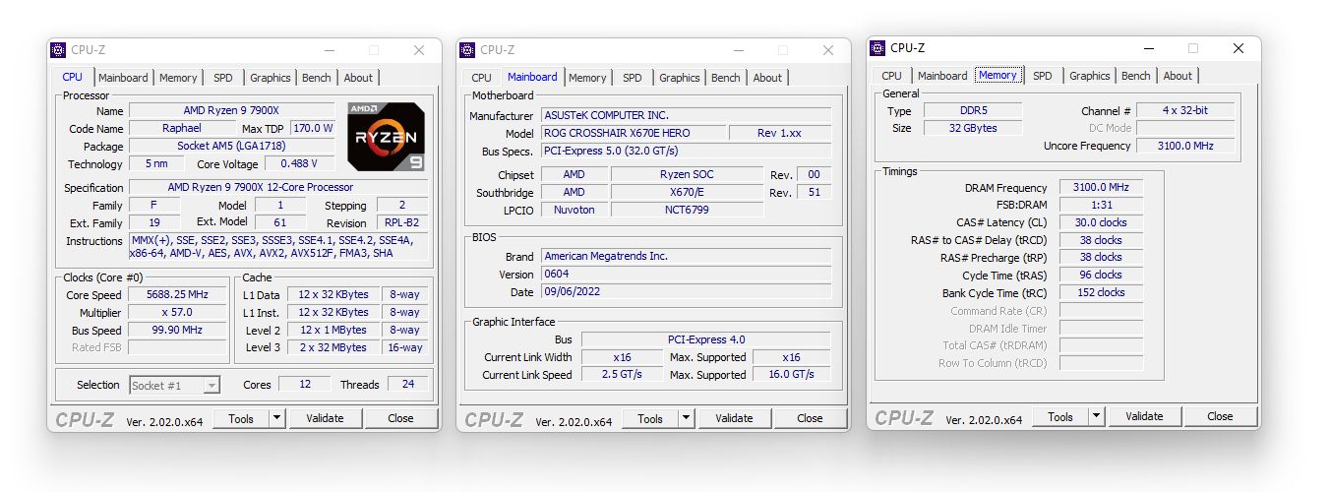
Task: Click Validate in the Mainboard window
Action: pyautogui.click(x=734, y=418)
